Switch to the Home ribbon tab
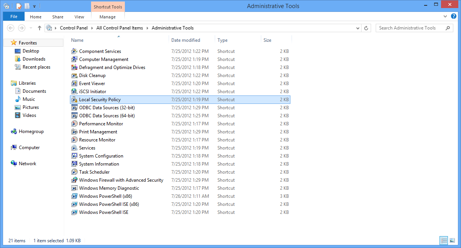This screenshot has height=248, width=461. (36, 16)
